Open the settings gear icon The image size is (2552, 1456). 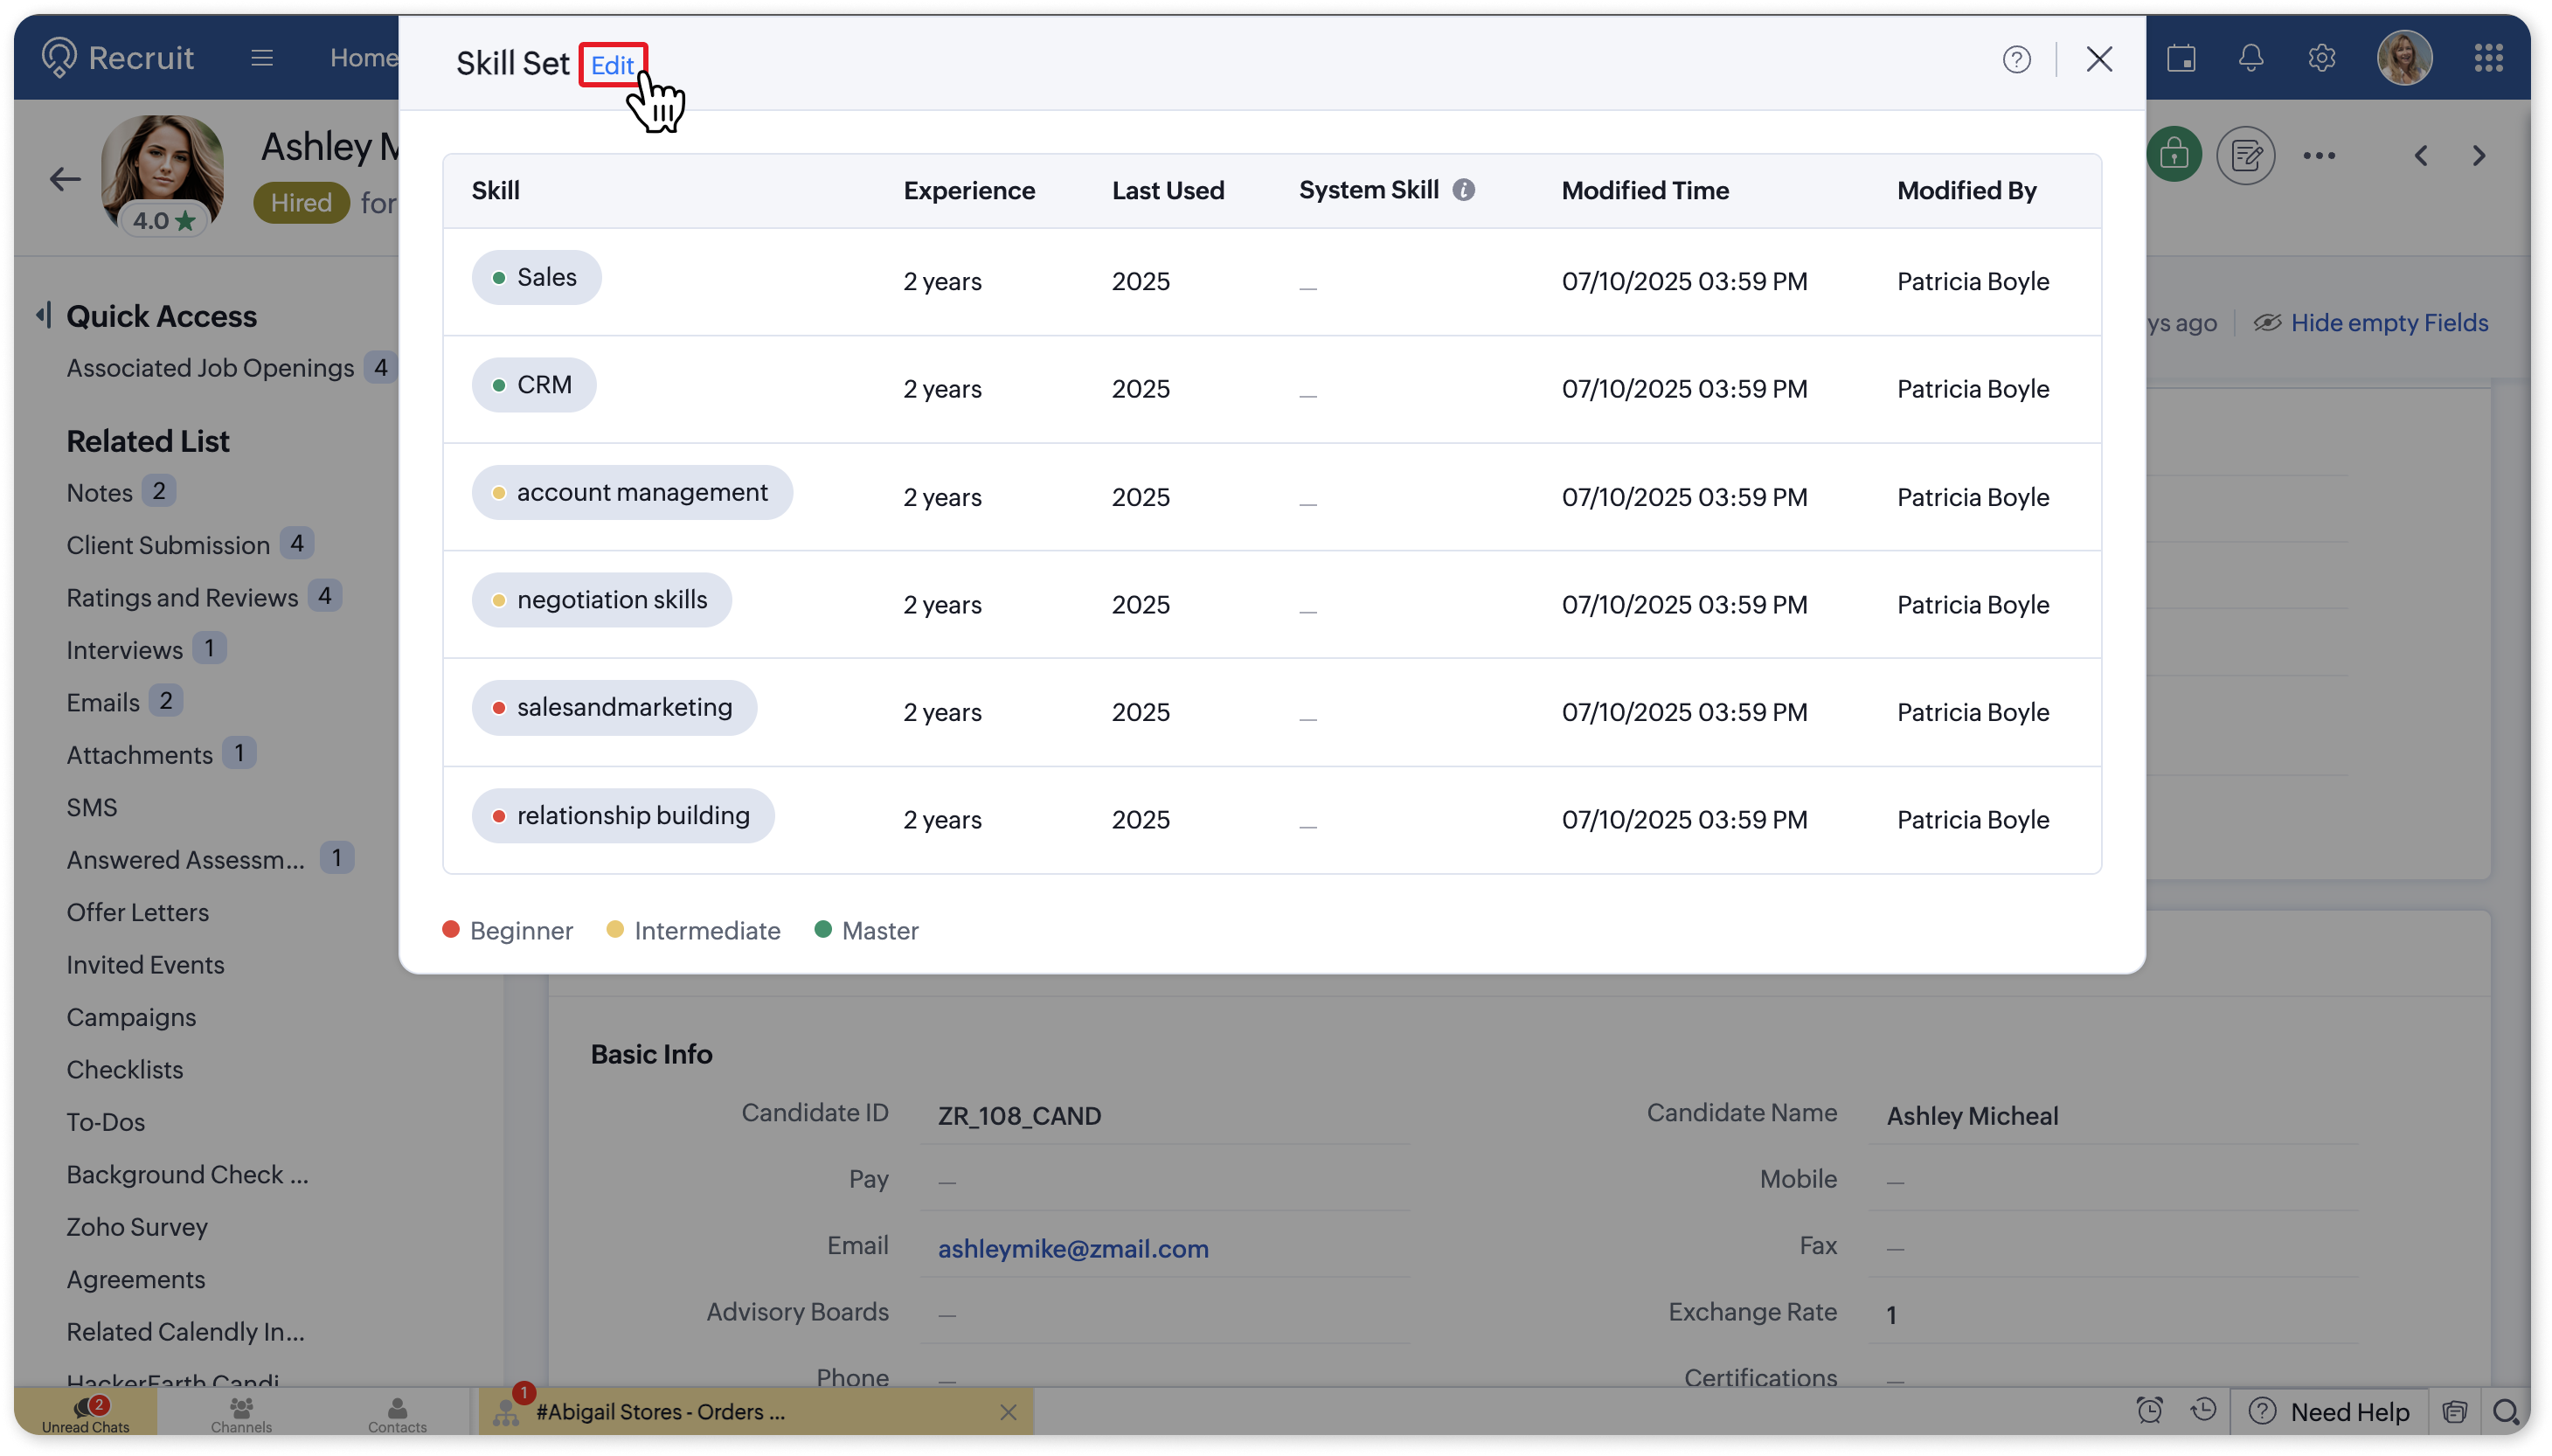[x=2321, y=58]
